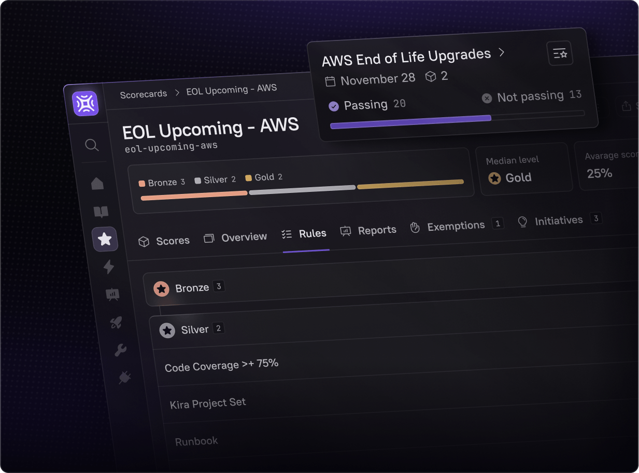Open the plug integrations sidebar icon
The height and width of the screenshot is (473, 639).
pyautogui.click(x=124, y=378)
